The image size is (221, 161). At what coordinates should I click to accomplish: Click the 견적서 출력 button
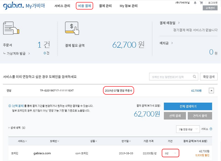click(200, 116)
